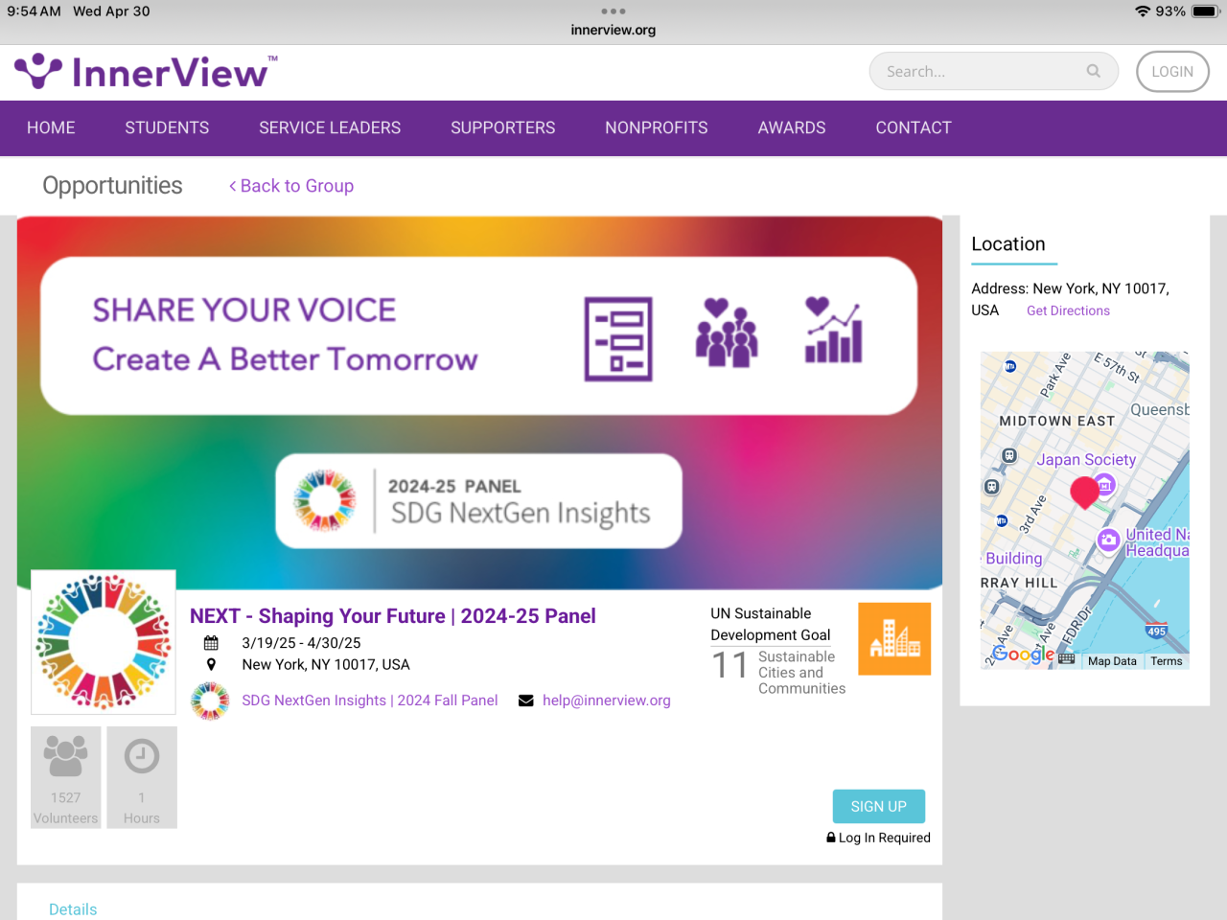Image resolution: width=1227 pixels, height=920 pixels.
Task: Click the calendar date icon
Action: (x=211, y=643)
